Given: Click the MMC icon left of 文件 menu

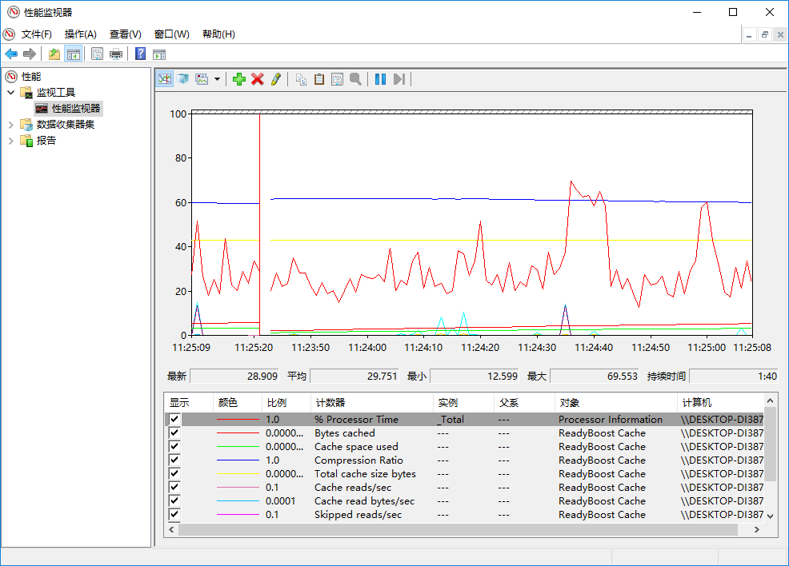Looking at the screenshot, I should [x=9, y=34].
